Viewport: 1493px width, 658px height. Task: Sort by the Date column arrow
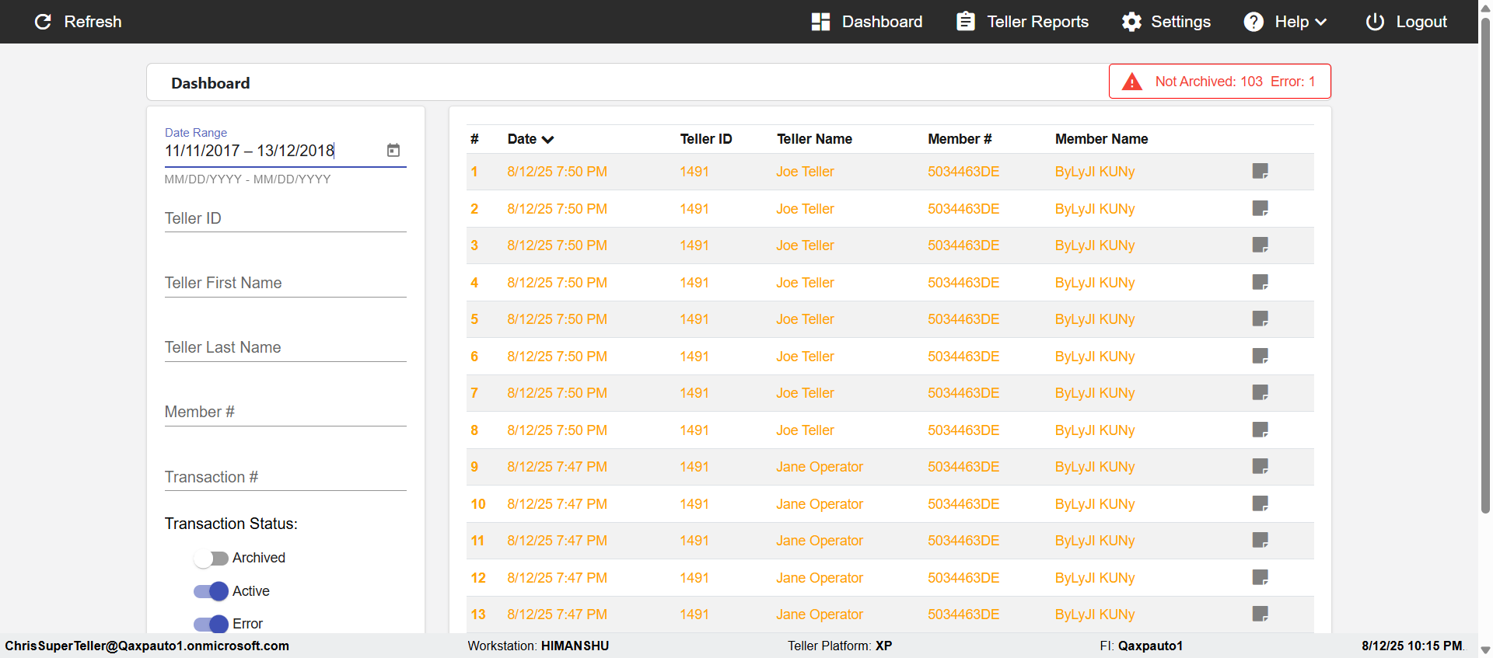(548, 140)
